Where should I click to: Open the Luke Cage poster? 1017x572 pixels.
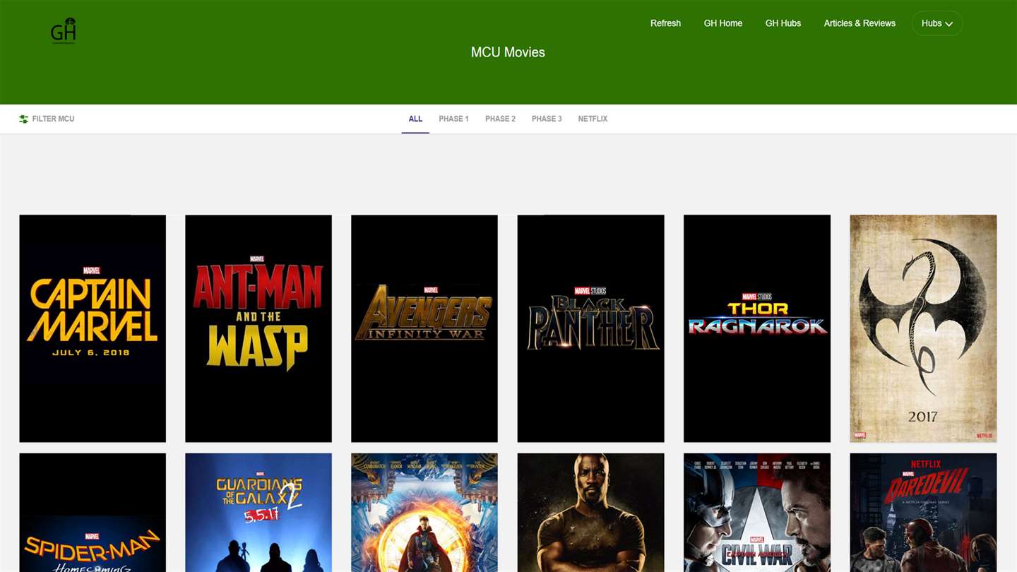click(591, 513)
